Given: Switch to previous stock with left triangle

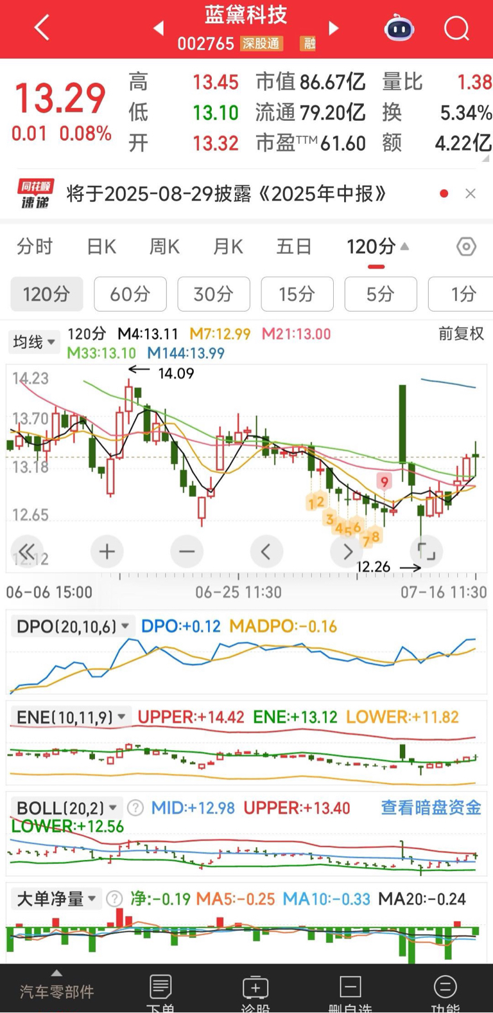Looking at the screenshot, I should (158, 28).
